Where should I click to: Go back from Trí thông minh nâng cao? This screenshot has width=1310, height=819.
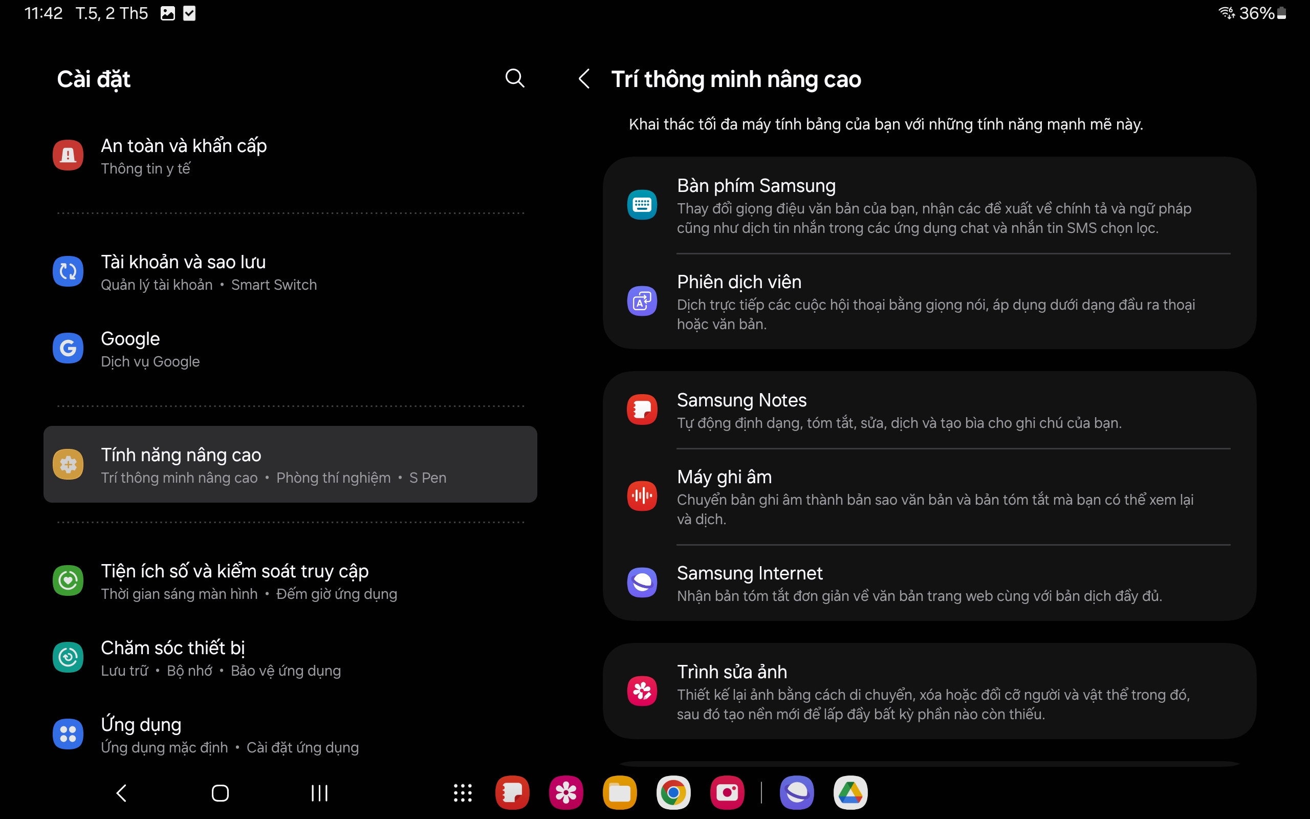[x=583, y=79]
